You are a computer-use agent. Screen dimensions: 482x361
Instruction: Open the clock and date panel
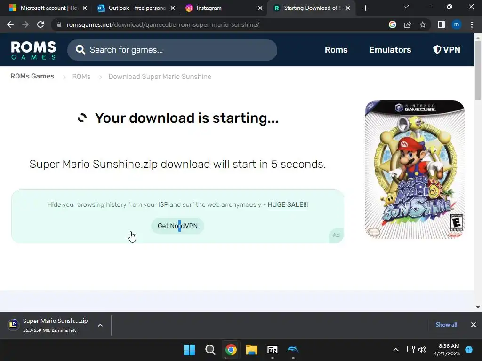click(x=447, y=350)
